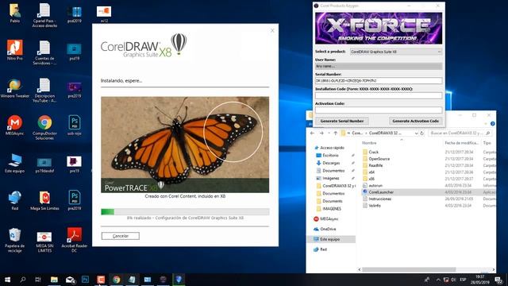
Task: Click the ESP language indicator
Action: 463,280
